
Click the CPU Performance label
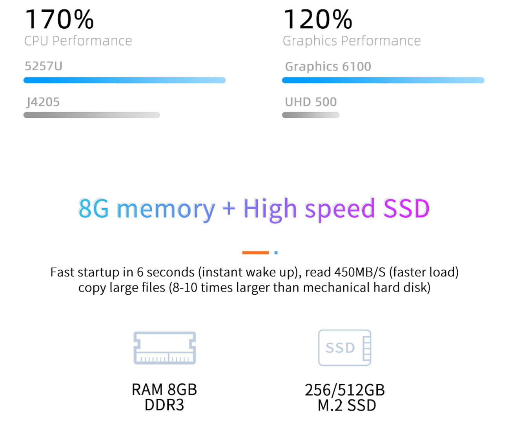(78, 41)
